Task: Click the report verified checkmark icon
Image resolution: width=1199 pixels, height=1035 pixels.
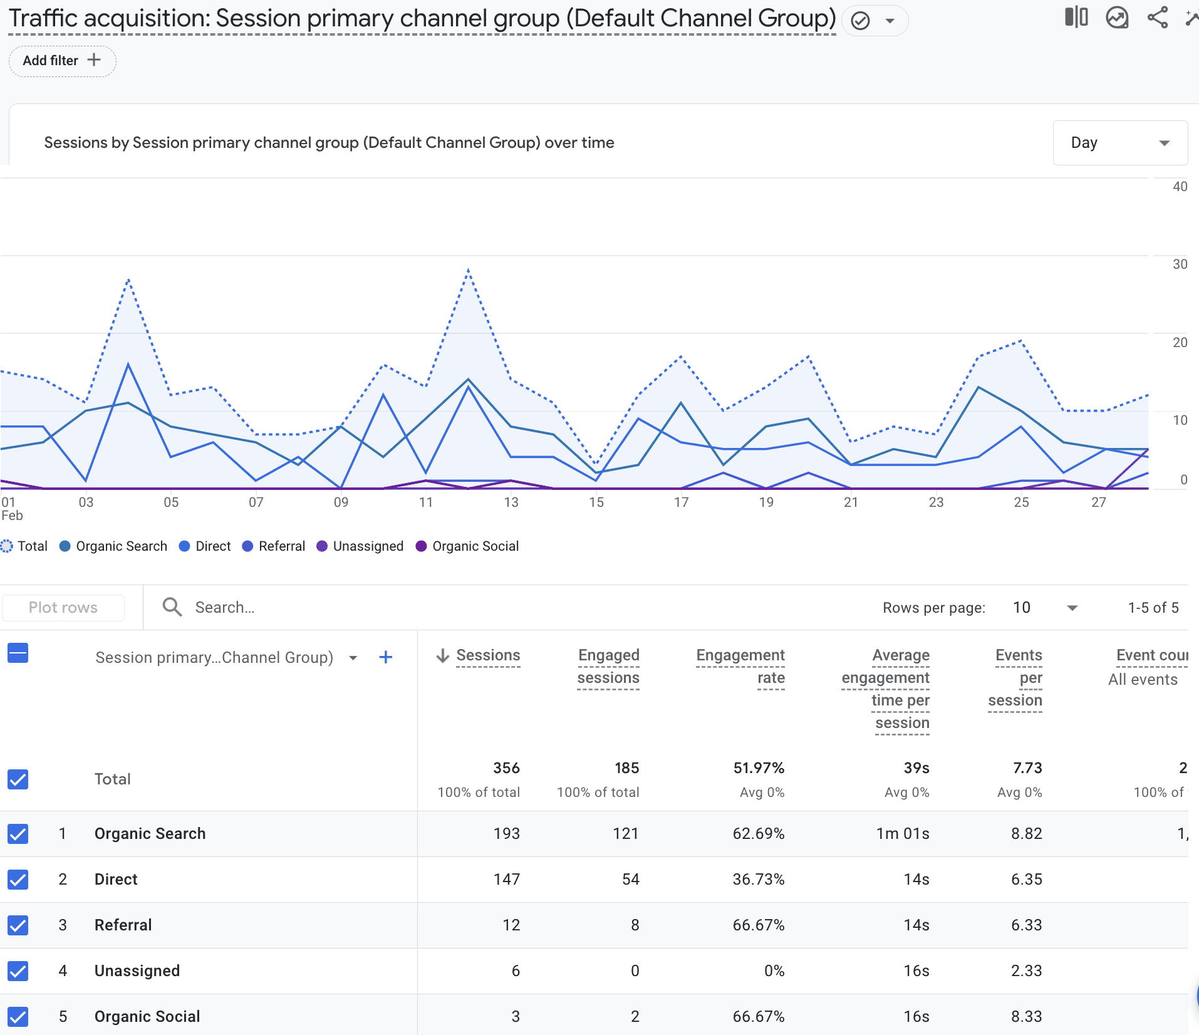Action: 861,21
